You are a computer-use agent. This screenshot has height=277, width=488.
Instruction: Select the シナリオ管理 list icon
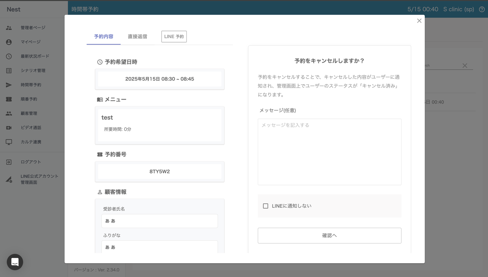click(9, 71)
